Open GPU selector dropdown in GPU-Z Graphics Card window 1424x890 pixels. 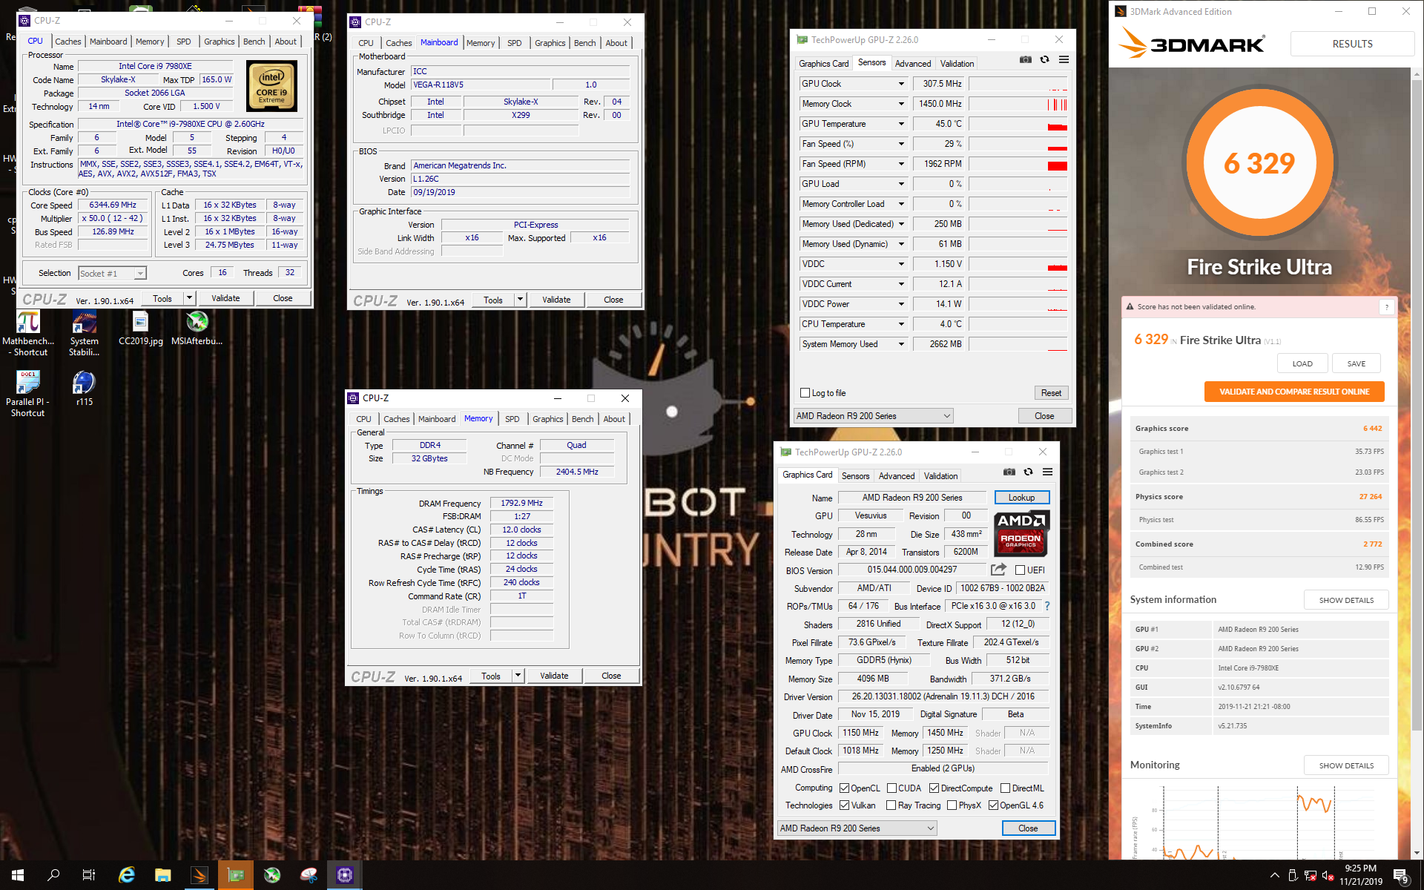pyautogui.click(x=857, y=828)
